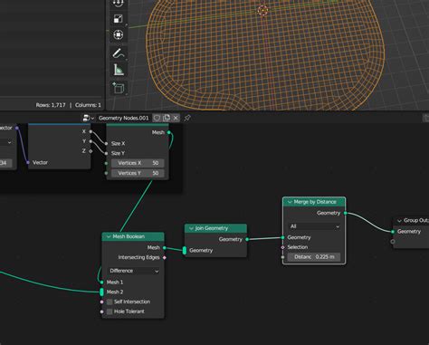Click the grid node's Mesh output socket
The height and width of the screenshot is (345, 429).
[x=169, y=132]
